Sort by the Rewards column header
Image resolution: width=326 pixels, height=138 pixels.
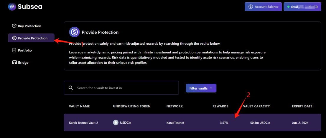220,106
